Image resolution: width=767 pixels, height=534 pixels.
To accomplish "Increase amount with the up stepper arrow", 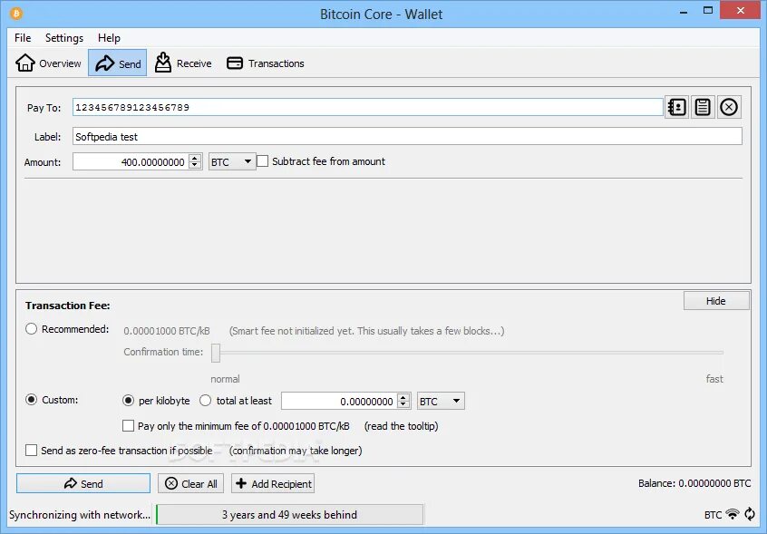I will [x=195, y=158].
